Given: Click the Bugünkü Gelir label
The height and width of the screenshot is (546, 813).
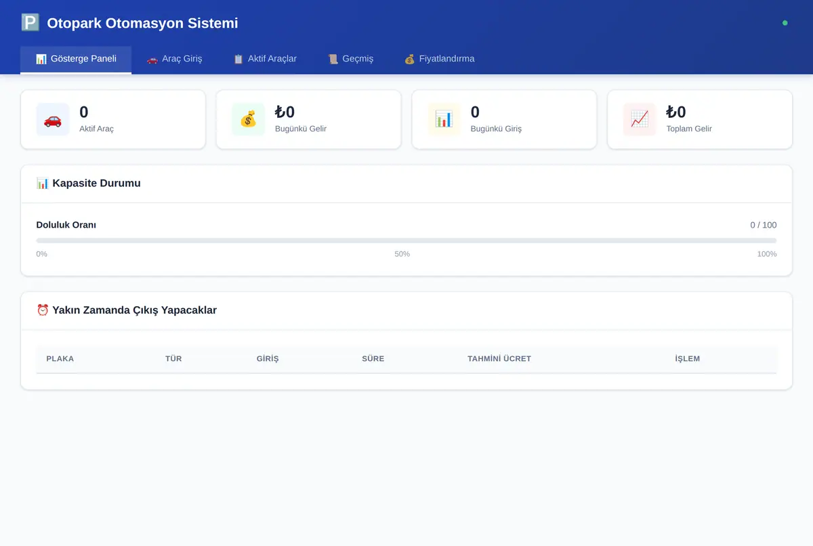Looking at the screenshot, I should point(301,129).
